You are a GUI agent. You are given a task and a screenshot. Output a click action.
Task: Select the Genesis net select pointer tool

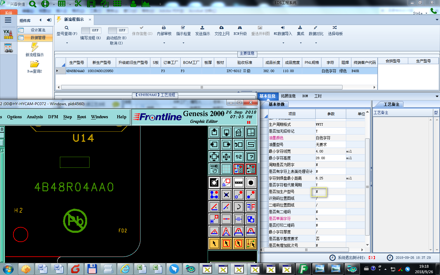pyautogui.click(x=251, y=244)
